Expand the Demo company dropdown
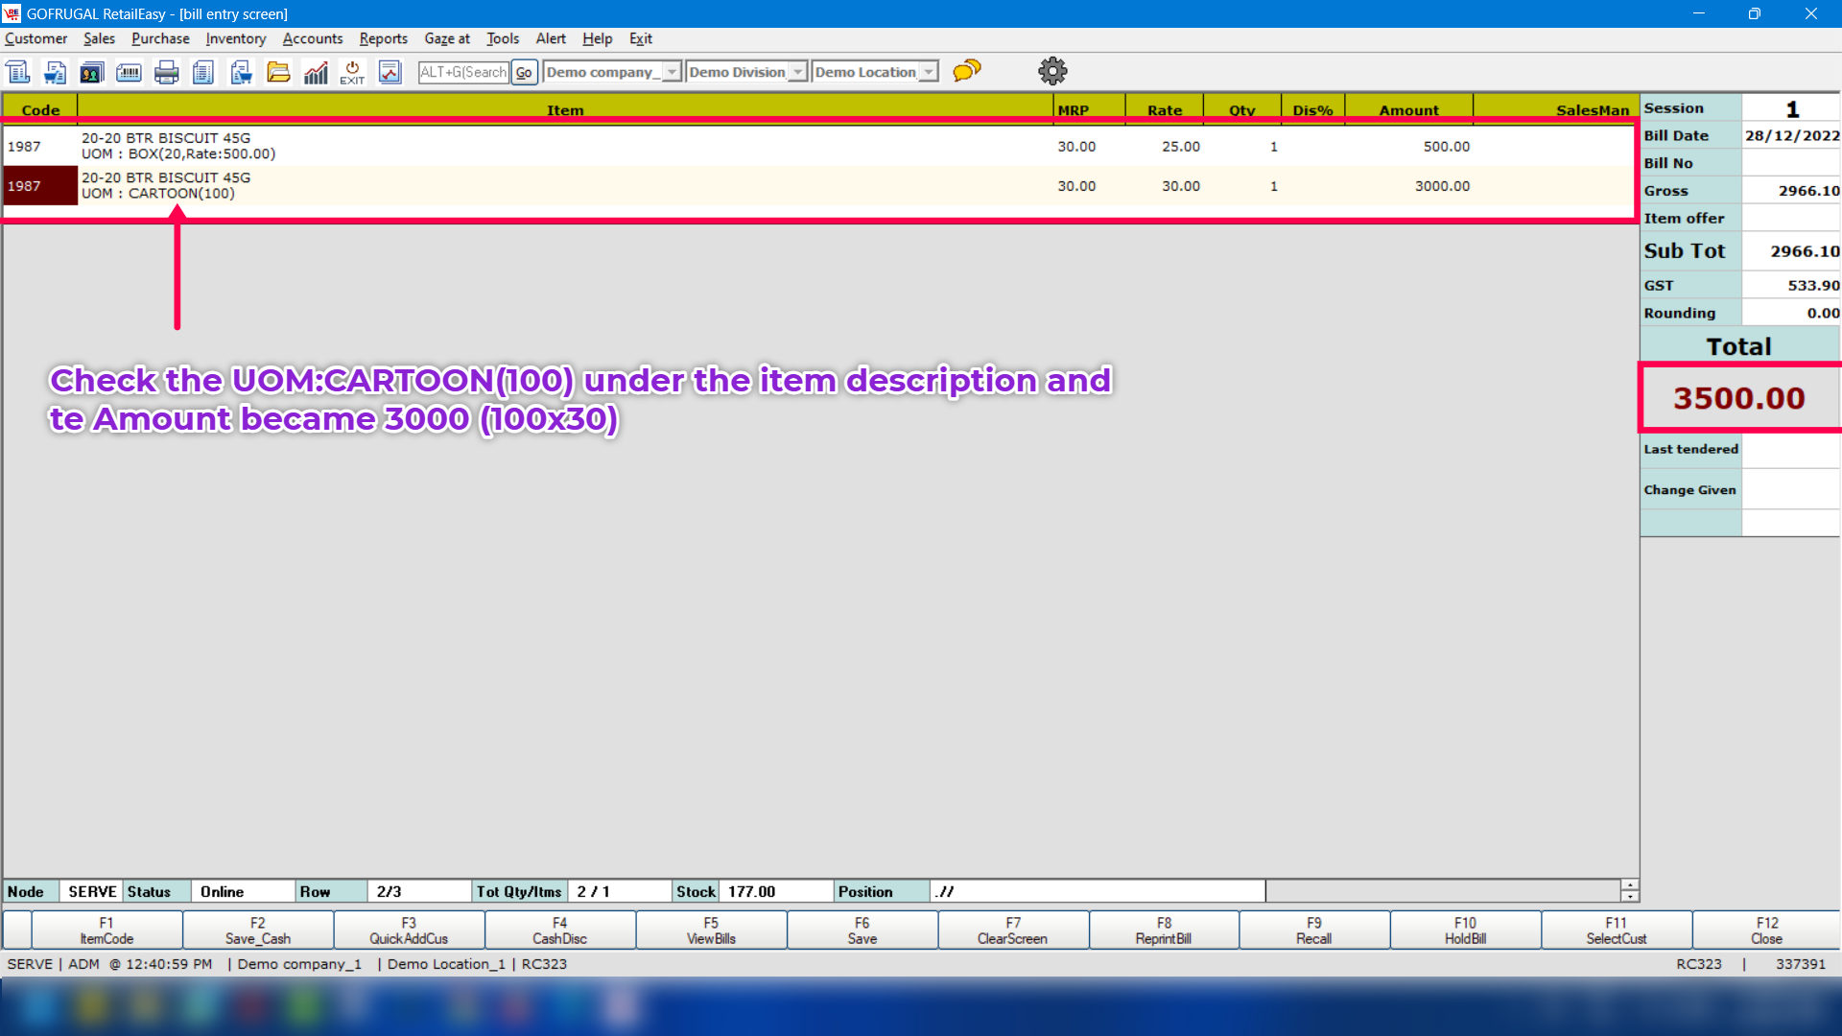Image resolution: width=1842 pixels, height=1036 pixels. tap(672, 72)
